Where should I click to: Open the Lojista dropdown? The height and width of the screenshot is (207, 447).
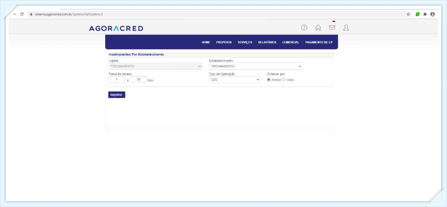coord(155,66)
